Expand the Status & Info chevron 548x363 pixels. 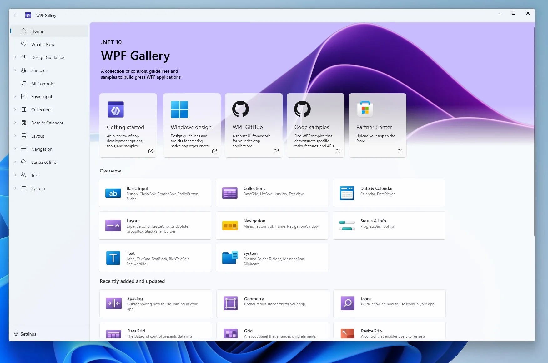[15, 162]
